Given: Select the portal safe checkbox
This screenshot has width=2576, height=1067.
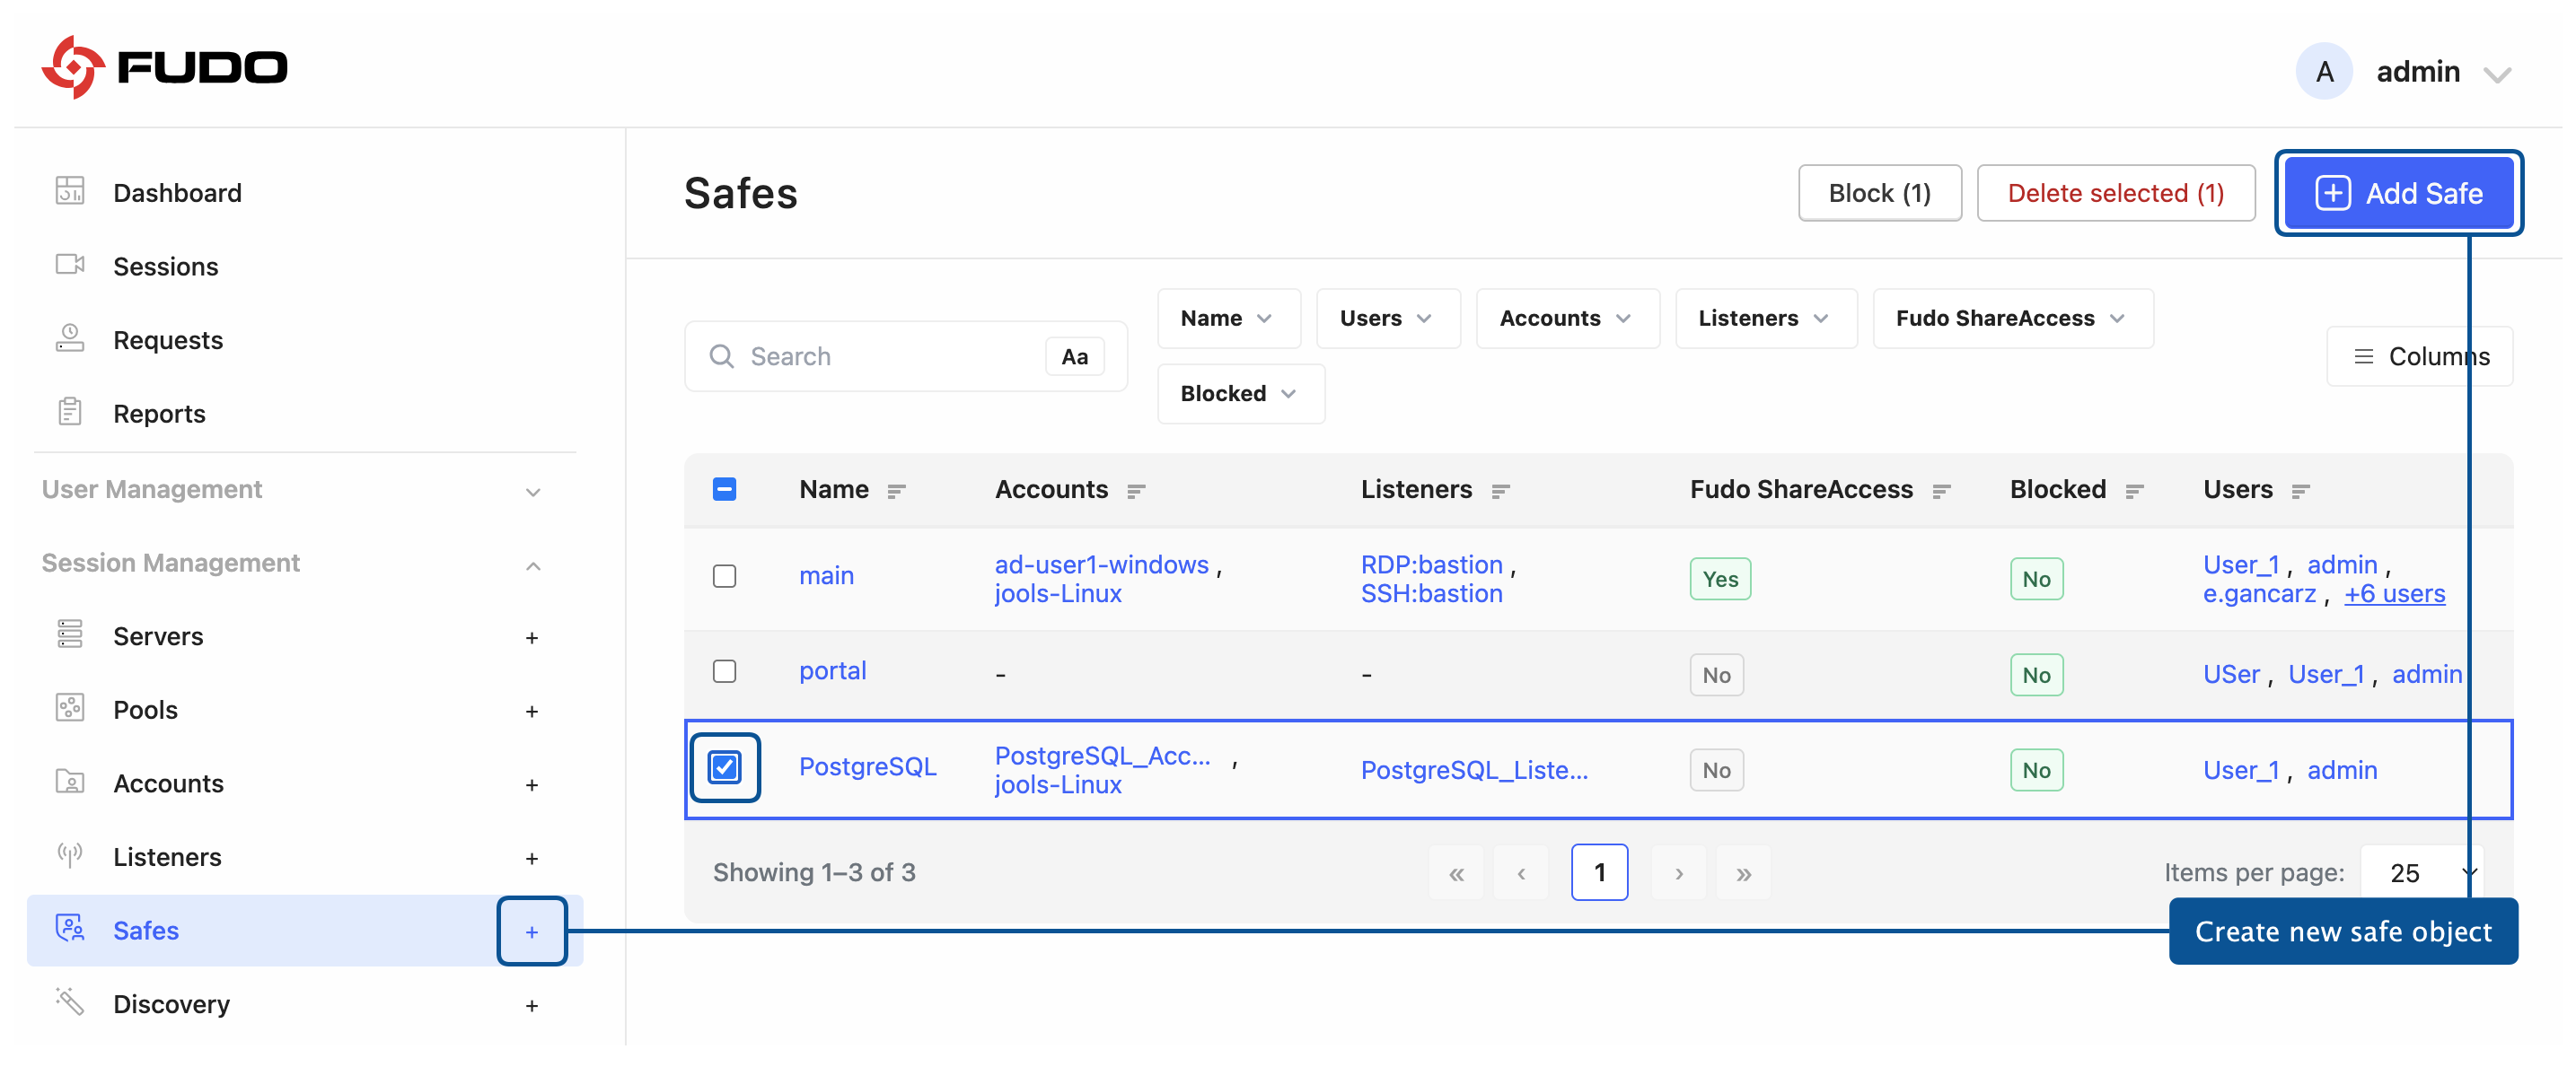Looking at the screenshot, I should 724,671.
